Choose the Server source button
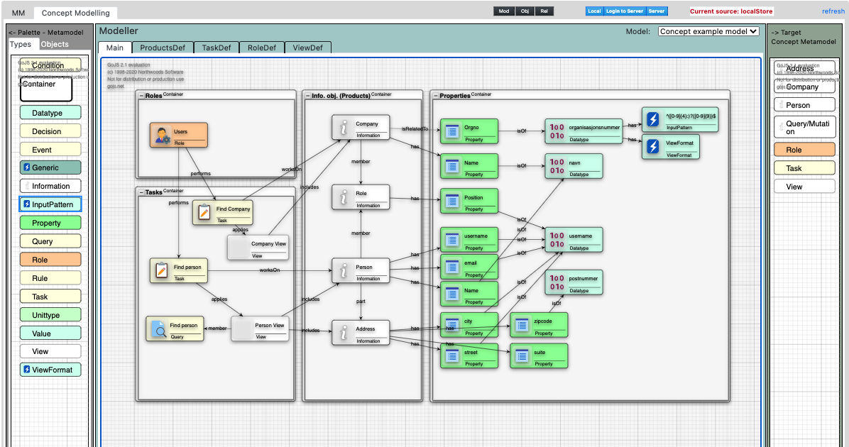 [657, 11]
